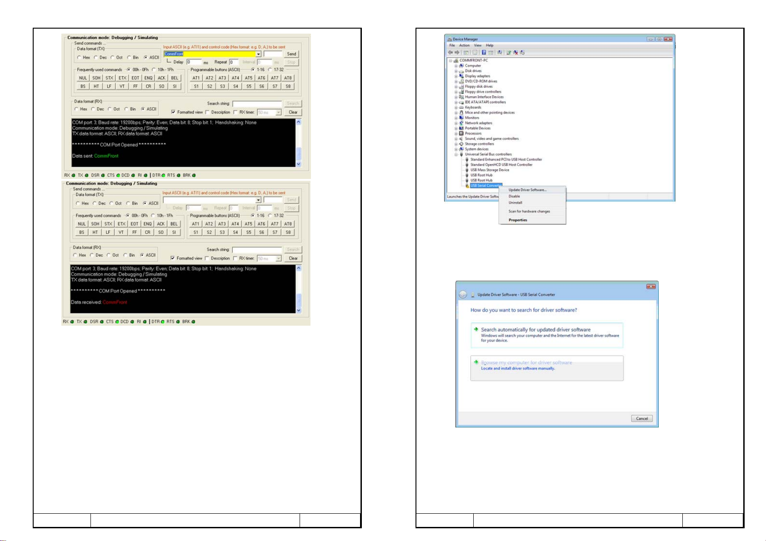Image resolution: width=766 pixels, height=541 pixels.
Task: Choose Update Driver Software... from context menu
Action: point(532,190)
